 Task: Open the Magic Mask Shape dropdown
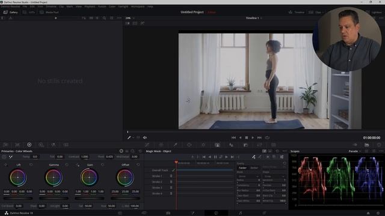pyautogui.click(x=274, y=176)
